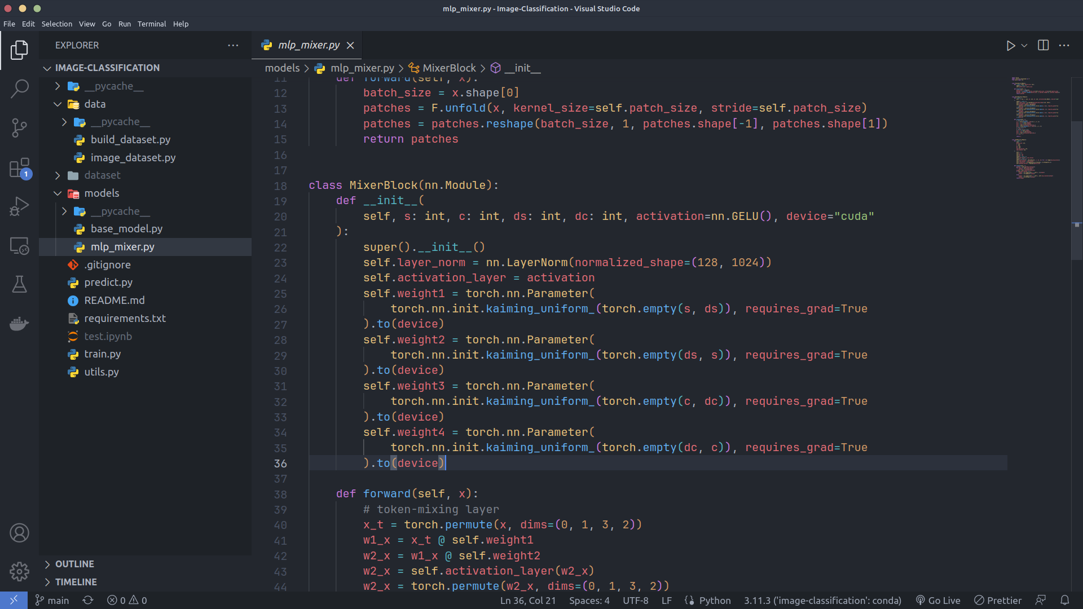The height and width of the screenshot is (609, 1083).
Task: Click the Python language mode indicator
Action: [714, 600]
